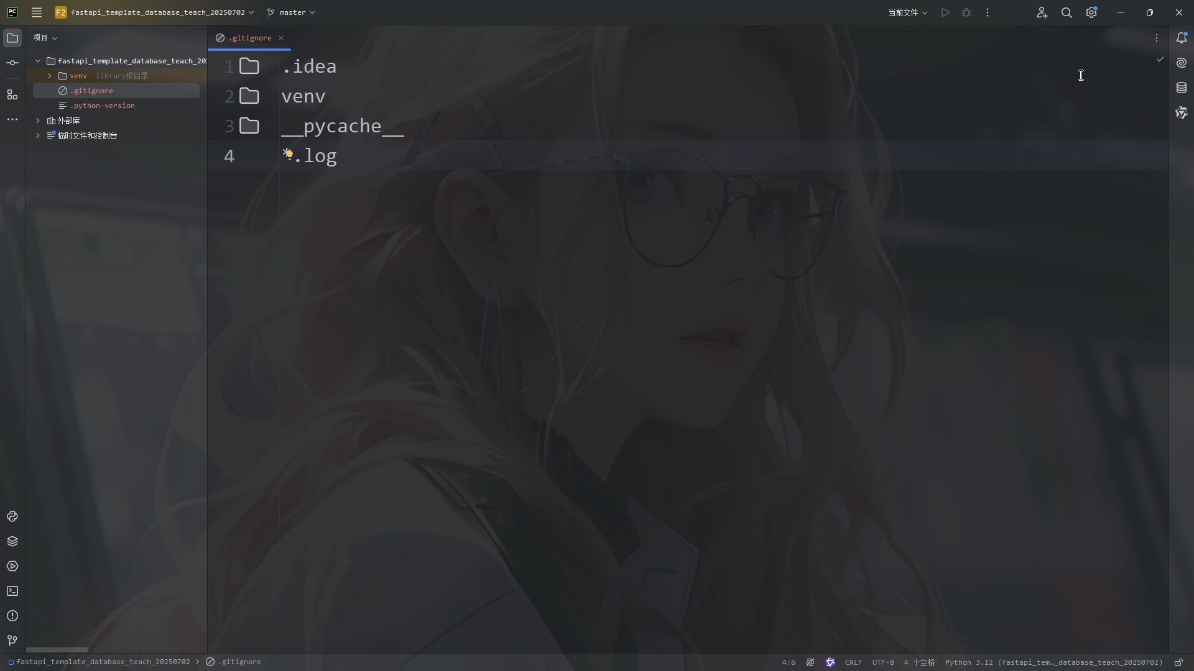
Task: Change line ending via CRLF in status bar
Action: click(x=853, y=662)
